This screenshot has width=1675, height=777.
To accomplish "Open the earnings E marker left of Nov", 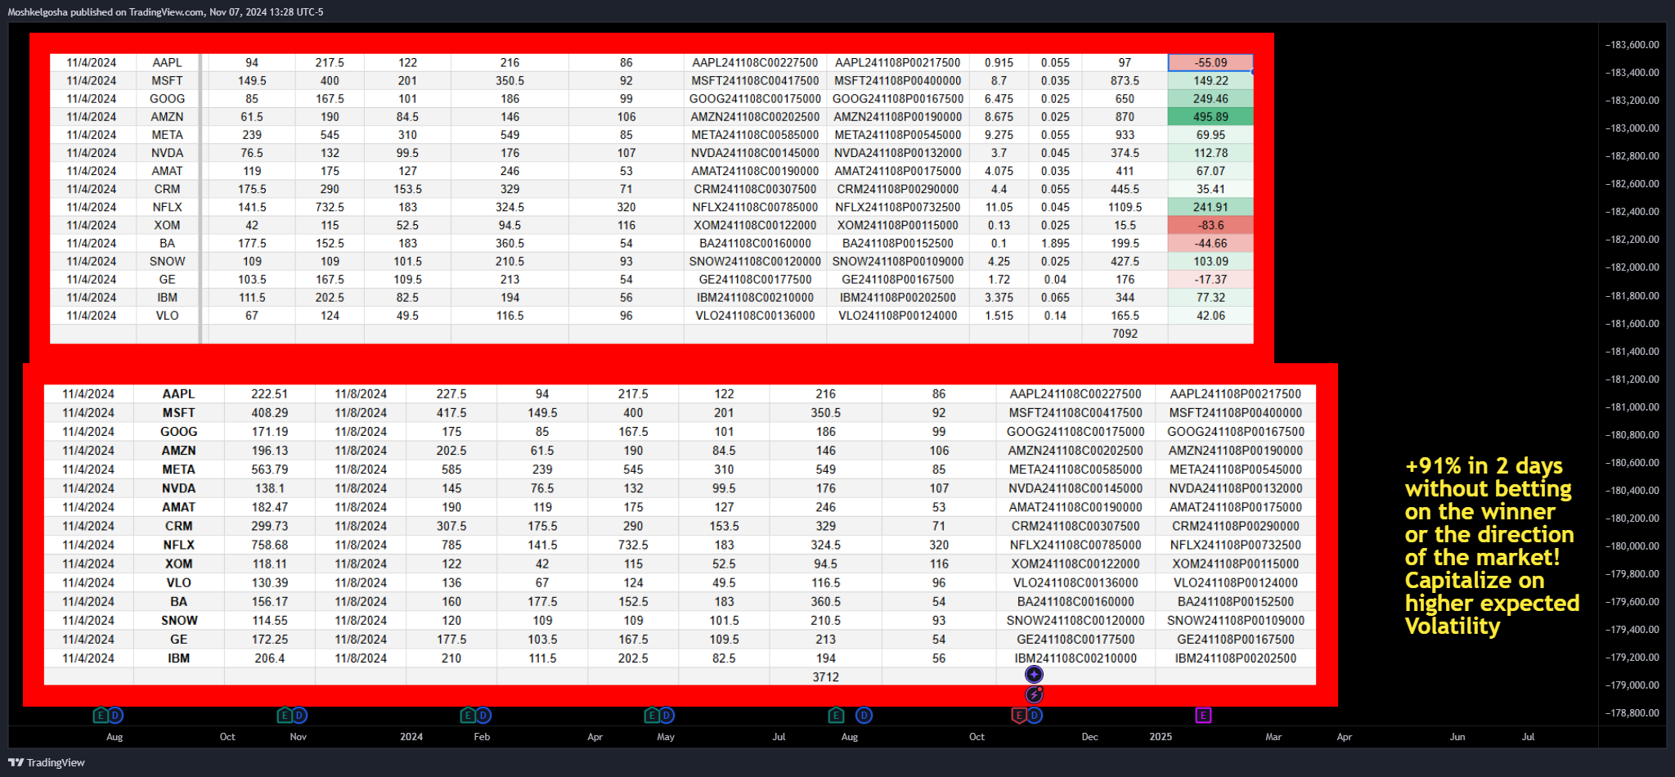I will 284,716.
